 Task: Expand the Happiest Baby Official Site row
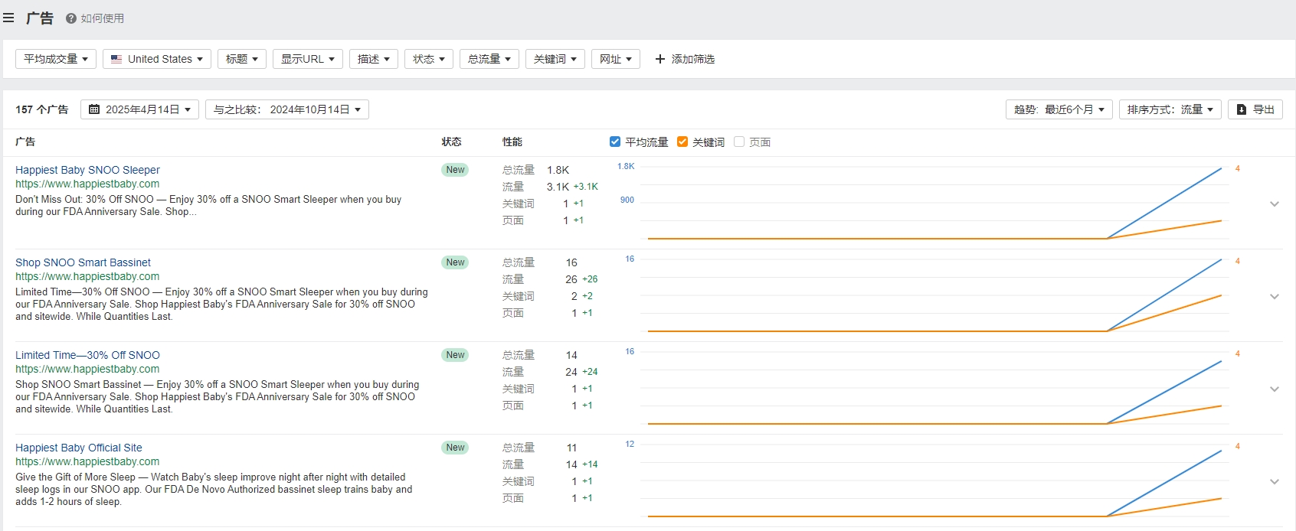1275,481
